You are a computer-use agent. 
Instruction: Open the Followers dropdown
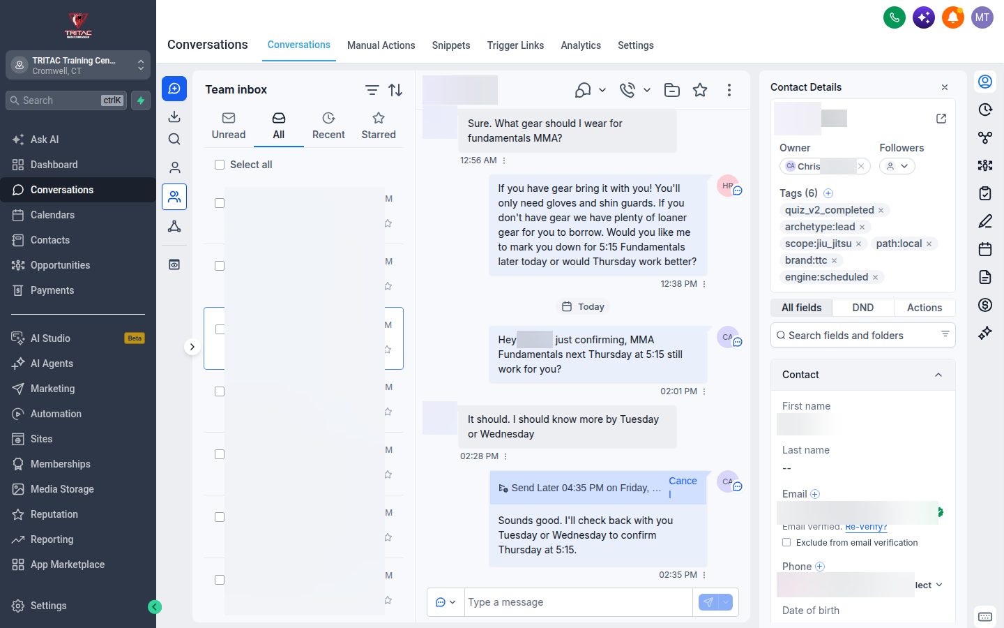897,166
